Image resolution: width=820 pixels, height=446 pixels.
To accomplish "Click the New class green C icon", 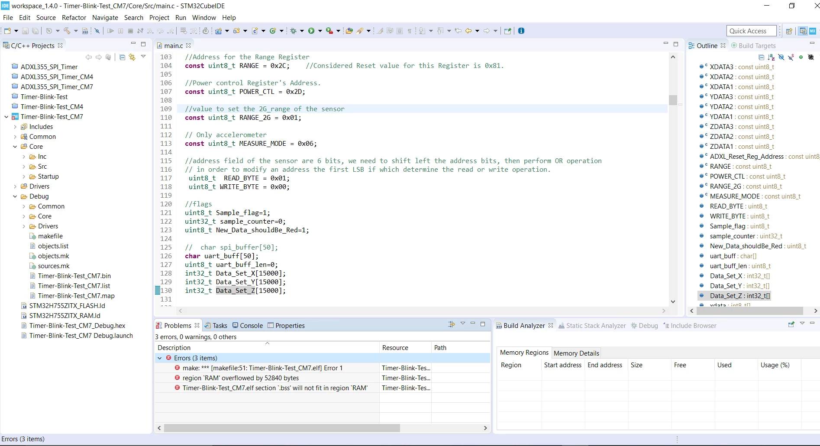I will (273, 31).
